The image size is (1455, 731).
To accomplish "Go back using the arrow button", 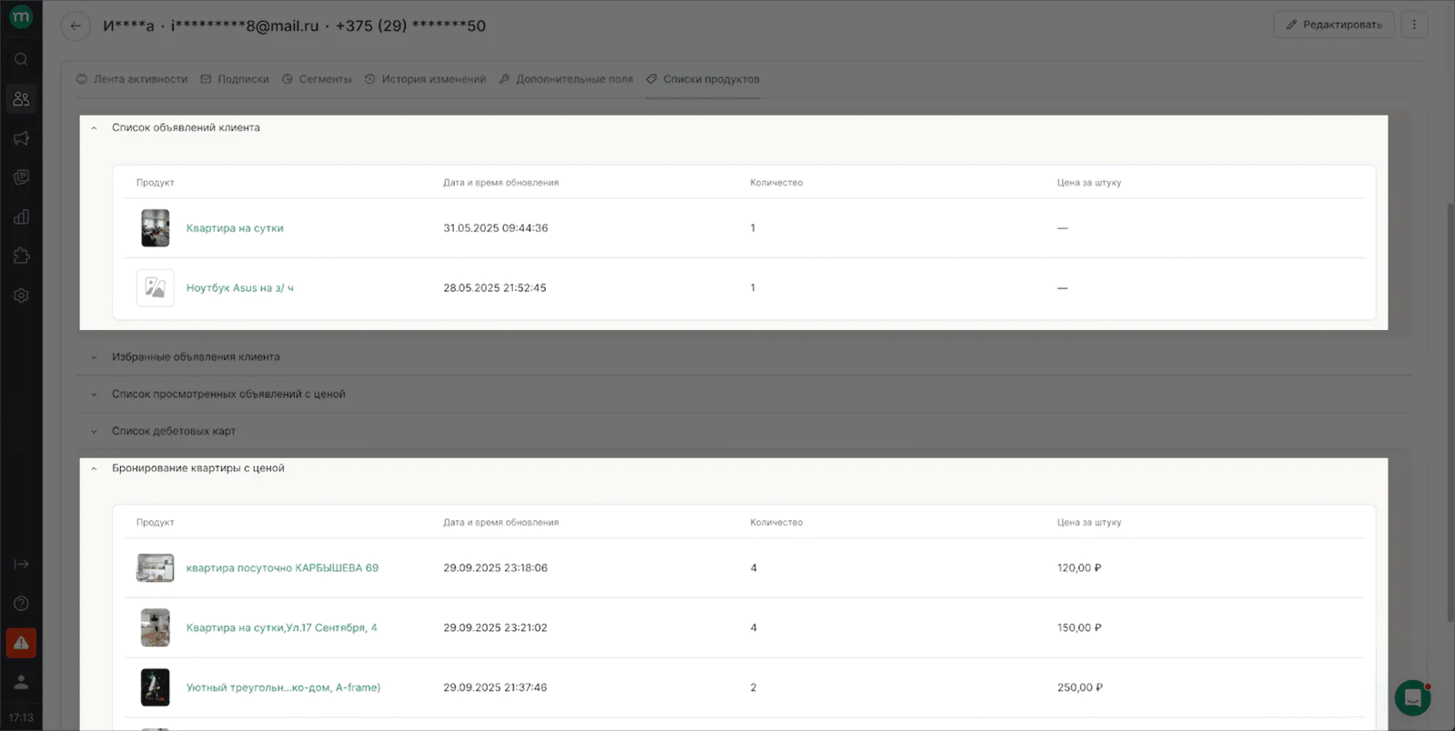I will 76,25.
